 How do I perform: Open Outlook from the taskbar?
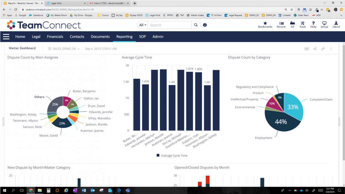pyautogui.click(x=93, y=190)
